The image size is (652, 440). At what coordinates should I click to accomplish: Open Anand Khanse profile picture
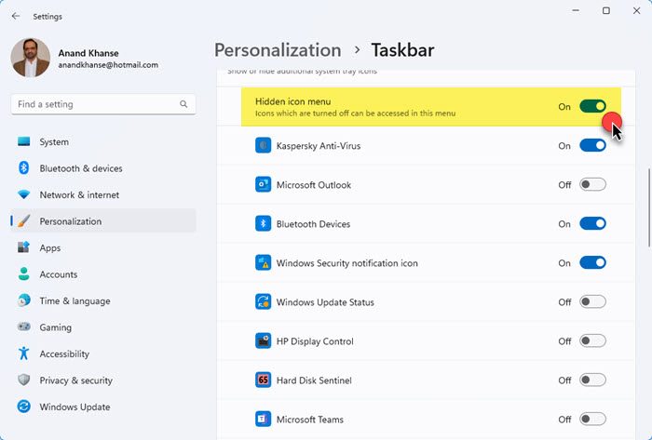click(x=31, y=58)
